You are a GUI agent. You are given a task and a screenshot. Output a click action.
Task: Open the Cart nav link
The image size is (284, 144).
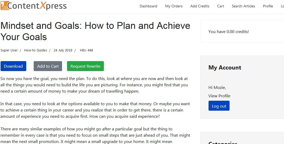tap(221, 6)
